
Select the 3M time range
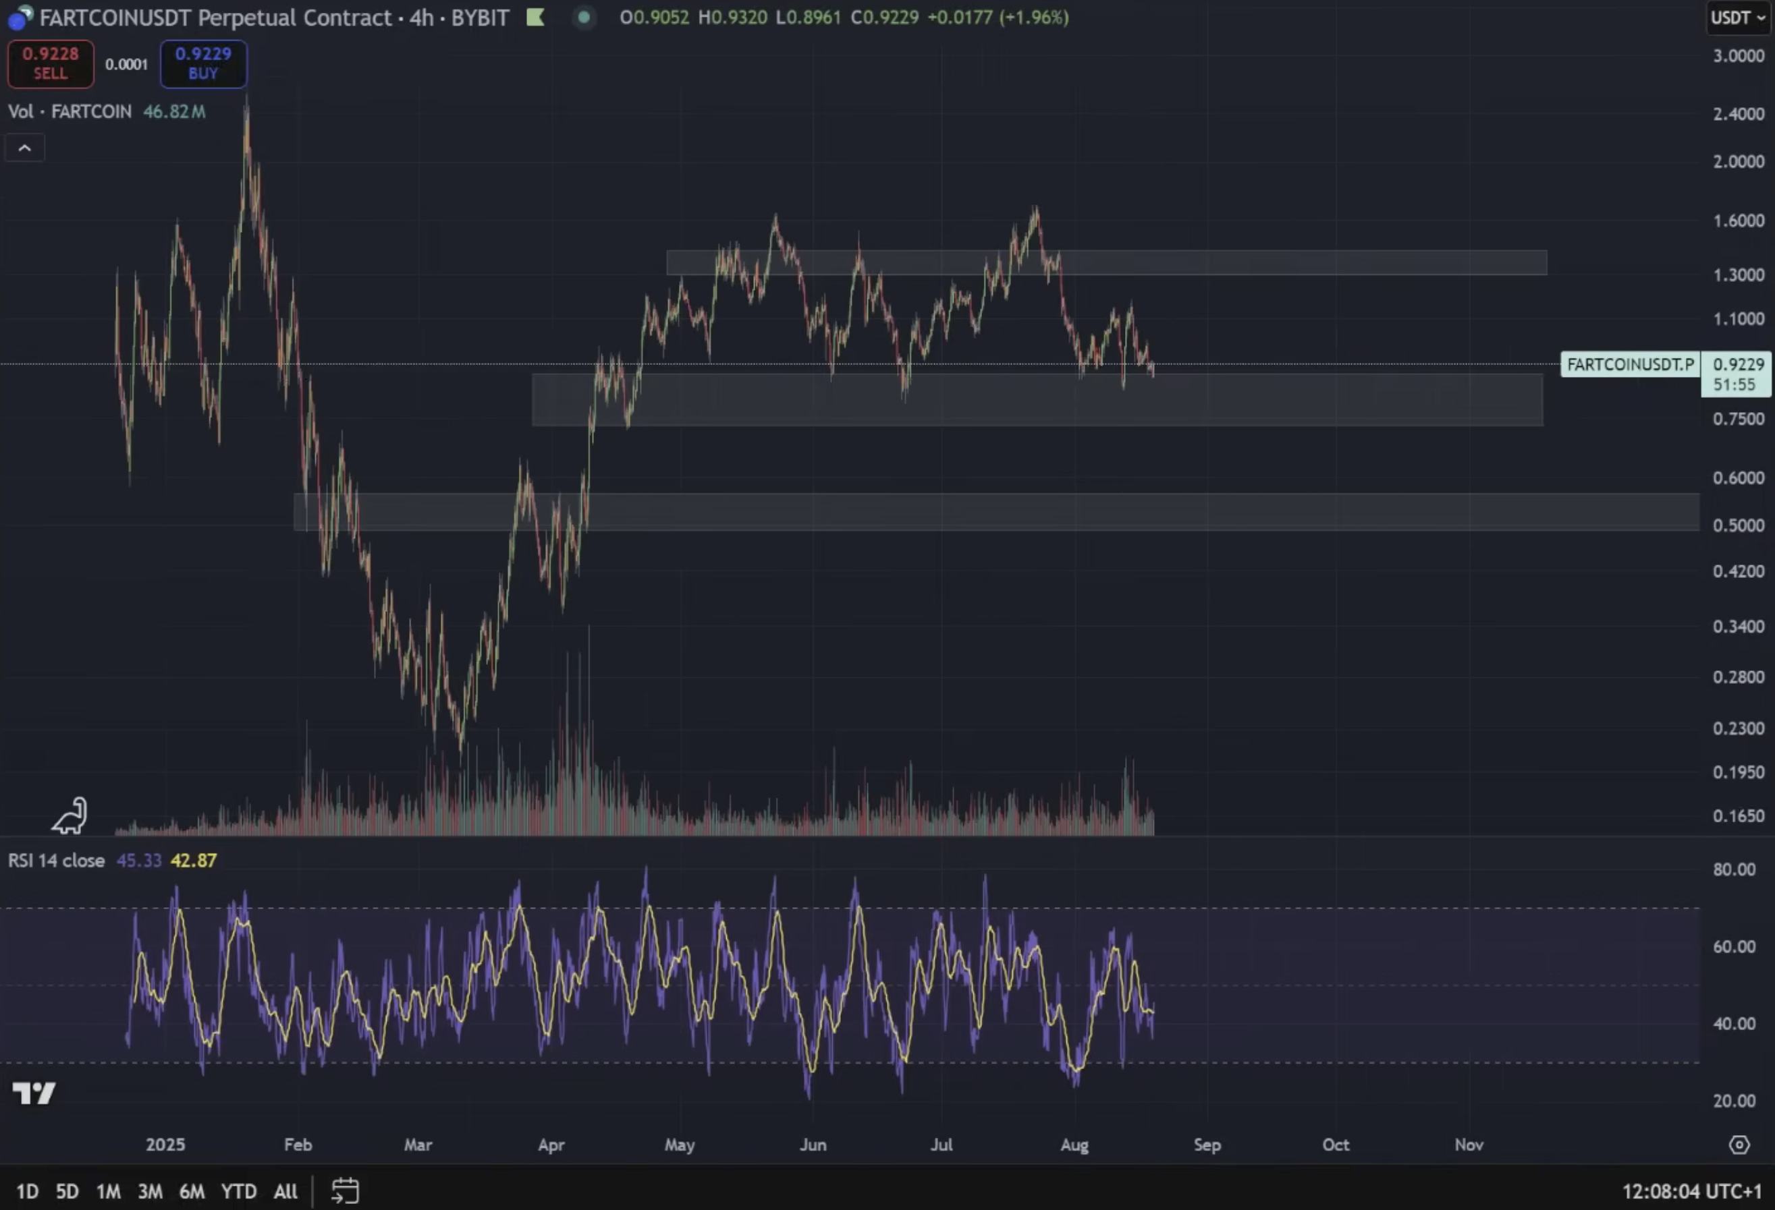[150, 1191]
